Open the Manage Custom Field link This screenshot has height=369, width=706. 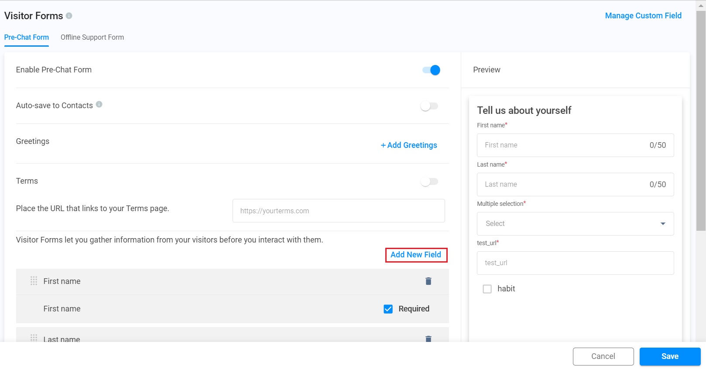[643, 16]
